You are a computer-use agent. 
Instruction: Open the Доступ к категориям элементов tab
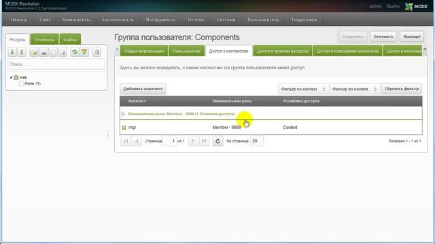point(347,52)
